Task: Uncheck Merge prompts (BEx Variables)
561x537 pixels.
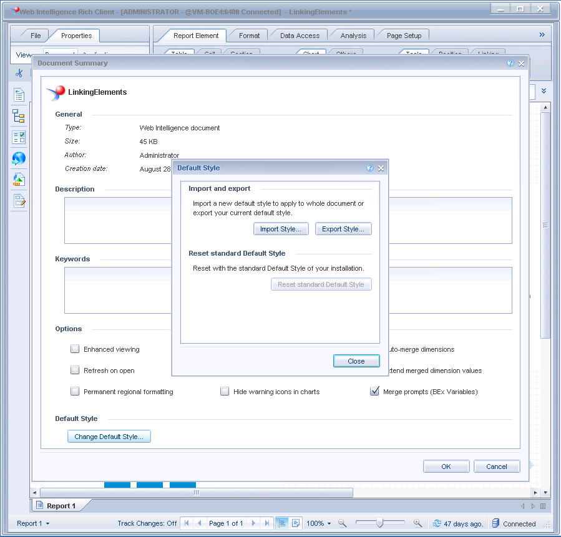Action: [x=374, y=391]
